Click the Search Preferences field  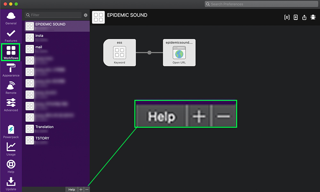pos(261,4)
